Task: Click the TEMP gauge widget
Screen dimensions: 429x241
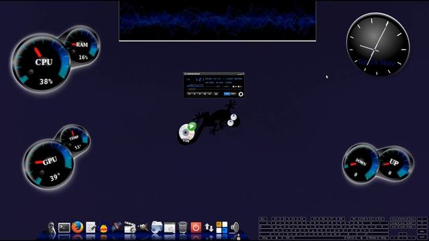Action: click(74, 139)
